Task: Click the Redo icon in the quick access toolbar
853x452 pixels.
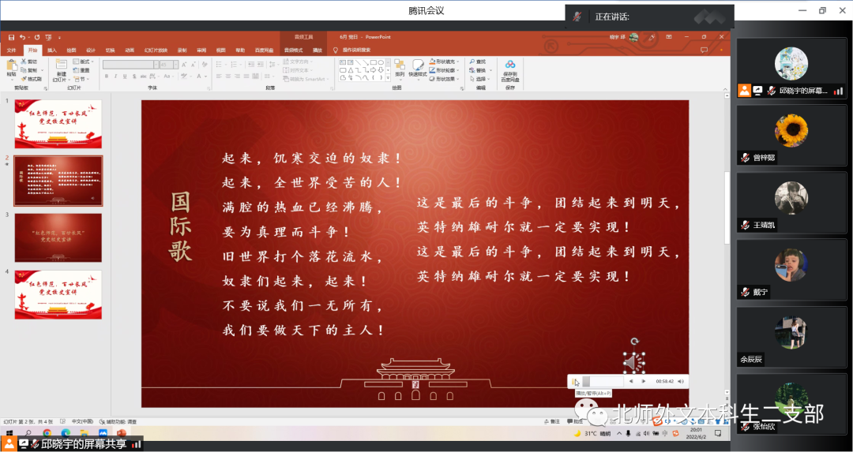Action: [x=37, y=37]
